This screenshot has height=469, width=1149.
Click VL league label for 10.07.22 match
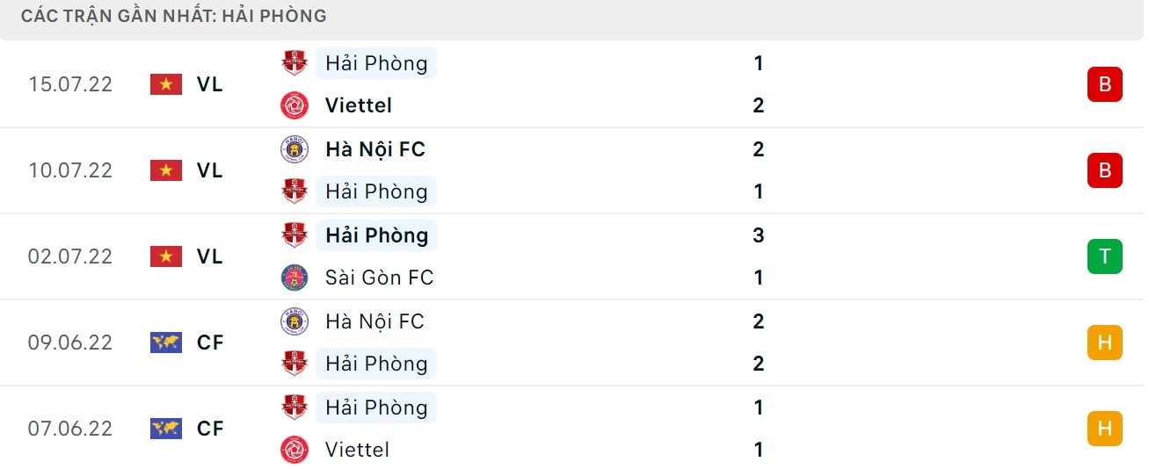pyautogui.click(x=209, y=170)
